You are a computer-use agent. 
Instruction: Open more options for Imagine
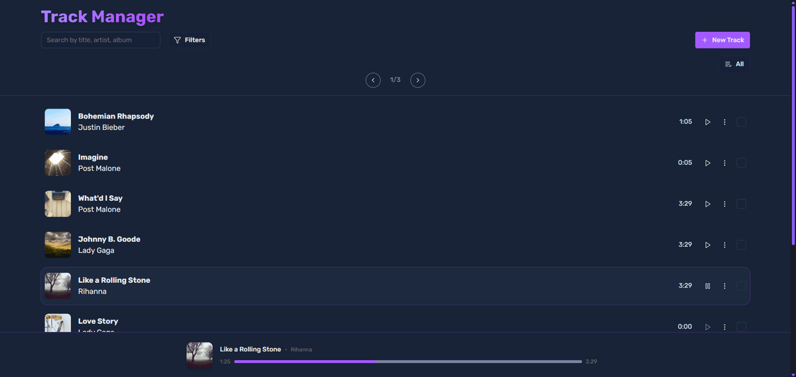tap(724, 163)
